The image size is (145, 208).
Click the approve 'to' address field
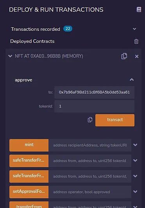[95, 92]
